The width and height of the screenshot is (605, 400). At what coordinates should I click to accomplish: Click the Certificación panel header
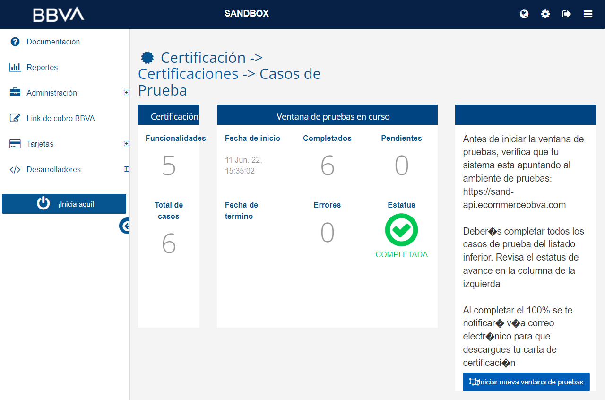tap(169, 115)
